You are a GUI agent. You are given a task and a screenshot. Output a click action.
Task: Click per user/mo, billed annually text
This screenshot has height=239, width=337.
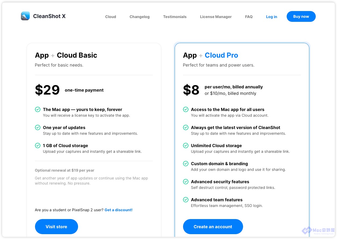click(234, 87)
